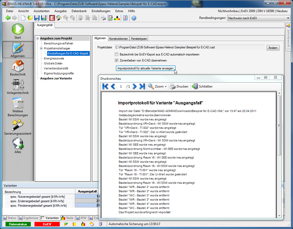The image size is (293, 229).
Task: Go to previous page in Druckvorschau
Action: (113, 86)
